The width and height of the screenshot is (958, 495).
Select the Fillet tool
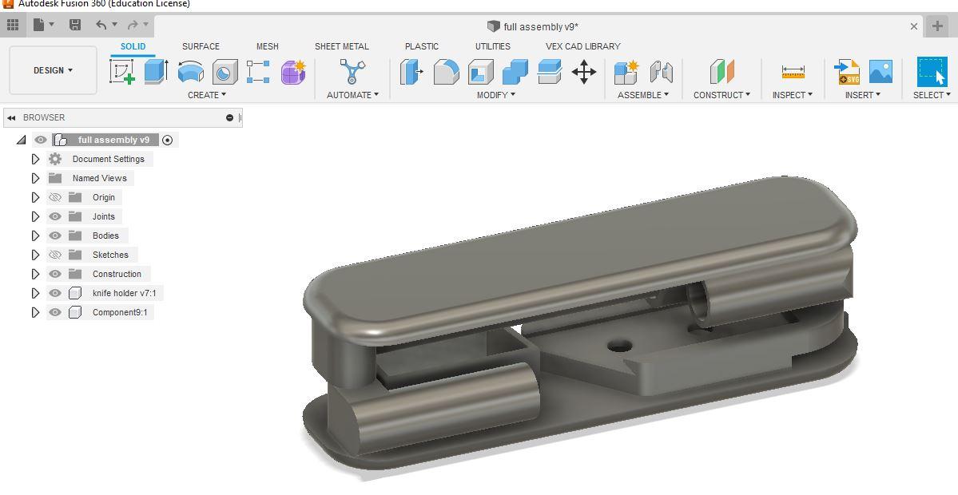tap(446, 71)
